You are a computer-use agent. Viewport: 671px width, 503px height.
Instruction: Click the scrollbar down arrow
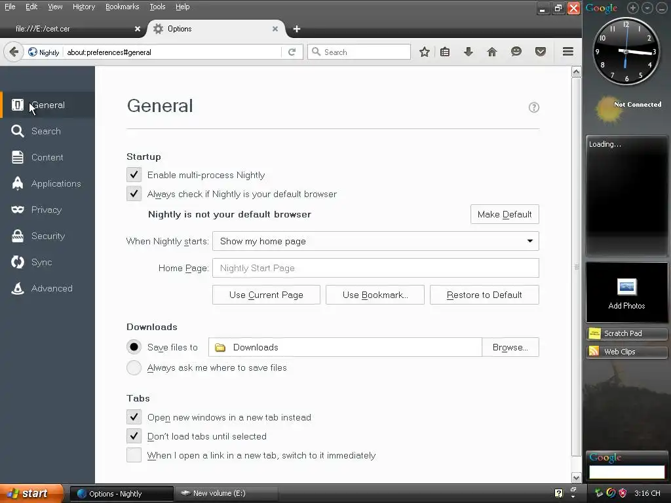coord(577,477)
